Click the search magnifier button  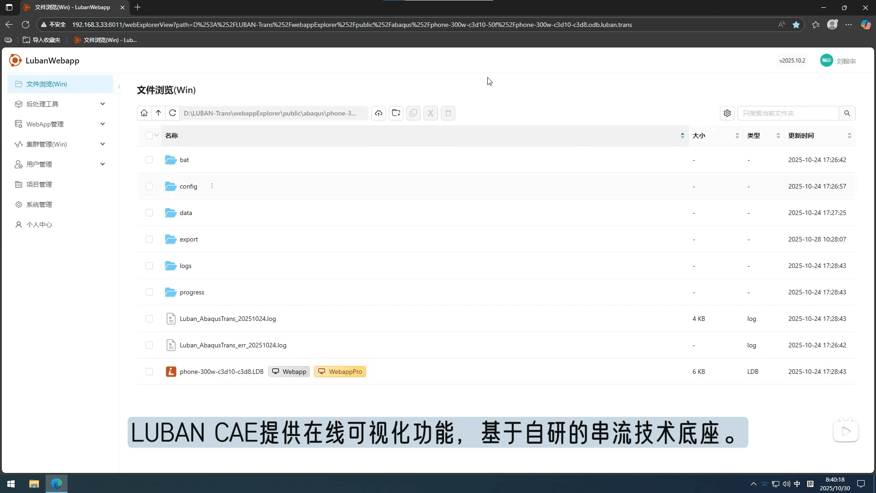coord(847,113)
